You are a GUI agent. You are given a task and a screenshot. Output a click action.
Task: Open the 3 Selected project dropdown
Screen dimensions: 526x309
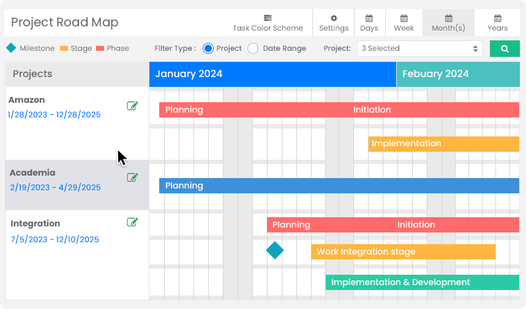(419, 48)
